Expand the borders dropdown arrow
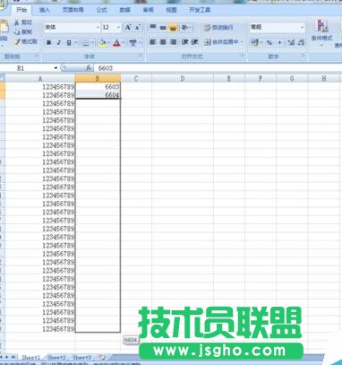 [x=92, y=43]
